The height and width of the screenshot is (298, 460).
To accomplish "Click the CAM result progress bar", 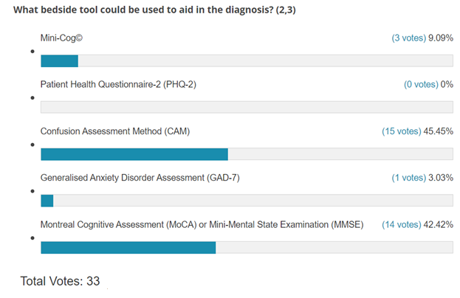I will click(x=247, y=154).
